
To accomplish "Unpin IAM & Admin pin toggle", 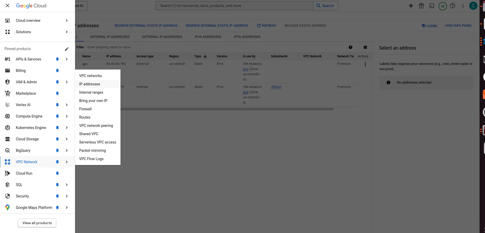I will [57, 82].
